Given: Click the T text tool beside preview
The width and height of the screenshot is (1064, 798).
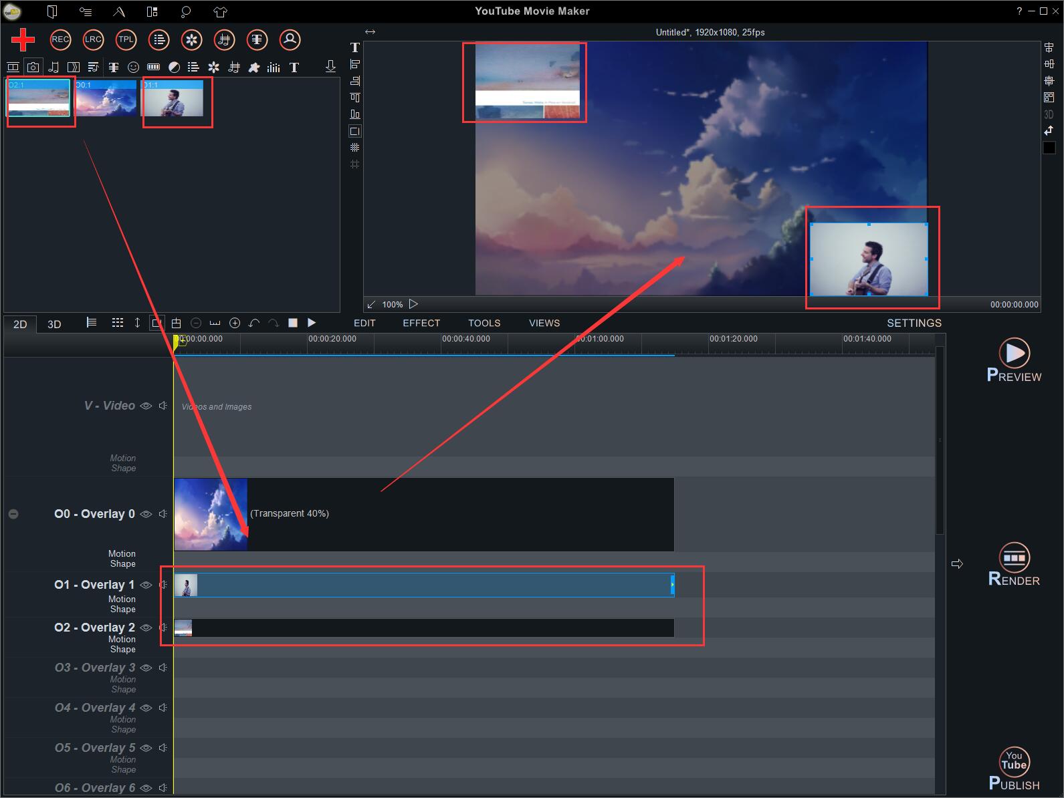Looking at the screenshot, I should click(x=355, y=47).
